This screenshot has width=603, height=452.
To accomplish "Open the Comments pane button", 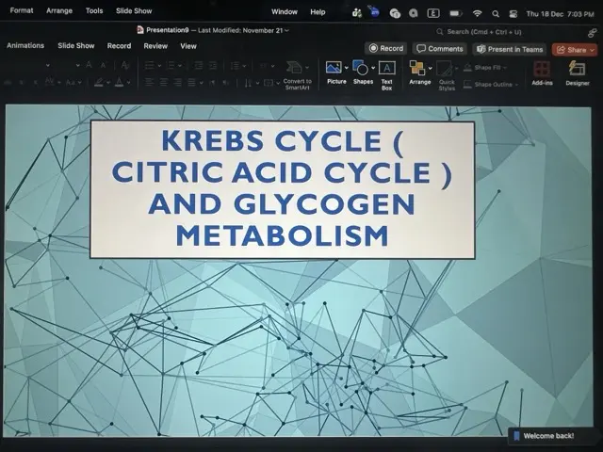I will tap(440, 49).
